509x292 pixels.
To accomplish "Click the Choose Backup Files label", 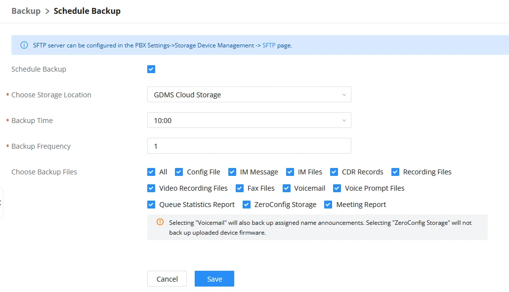I will [x=44, y=172].
